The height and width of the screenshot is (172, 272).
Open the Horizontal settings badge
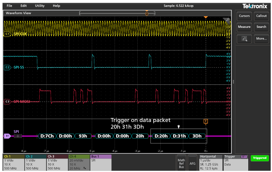coord(210,162)
